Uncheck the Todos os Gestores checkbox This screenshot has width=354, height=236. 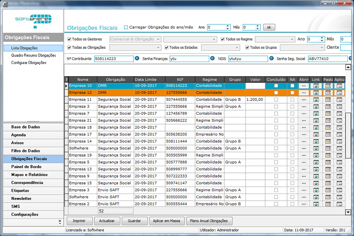pos(70,39)
